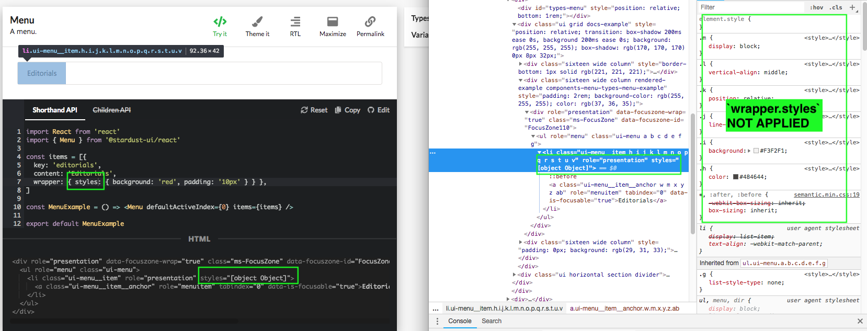
Task: Open style source link for .h rule
Action: pyautogui.click(x=831, y=169)
